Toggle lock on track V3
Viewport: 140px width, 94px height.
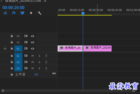tap(12, 36)
